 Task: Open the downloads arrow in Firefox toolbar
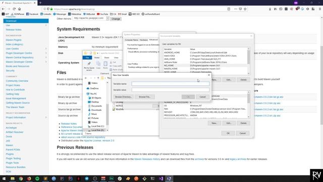(x=270, y=9)
